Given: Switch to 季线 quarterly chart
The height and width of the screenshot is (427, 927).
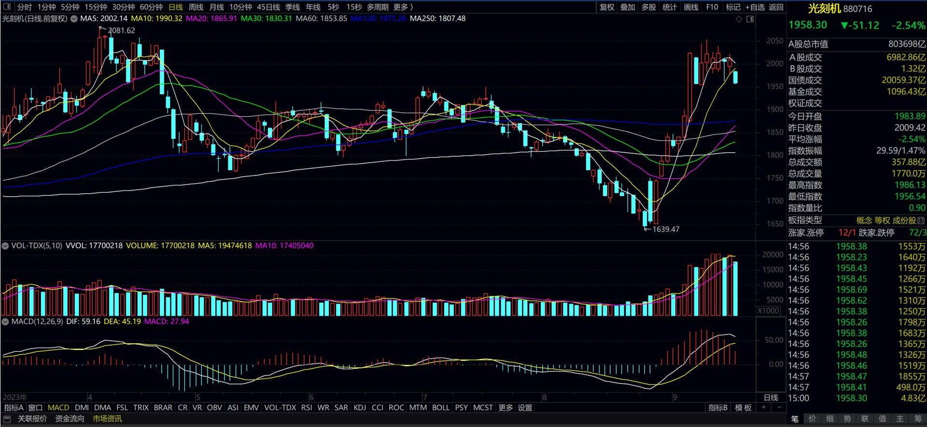Looking at the screenshot, I should pos(293,7).
